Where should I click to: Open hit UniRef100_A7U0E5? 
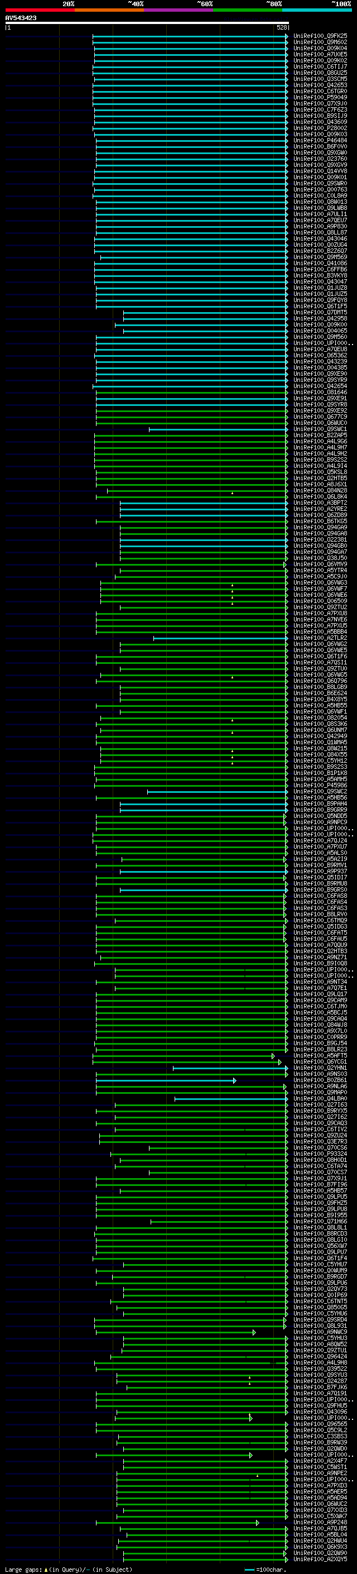320,54
